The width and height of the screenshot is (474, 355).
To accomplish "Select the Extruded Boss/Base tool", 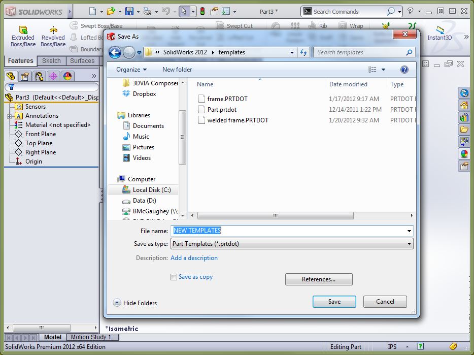I will pyautogui.click(x=23, y=37).
